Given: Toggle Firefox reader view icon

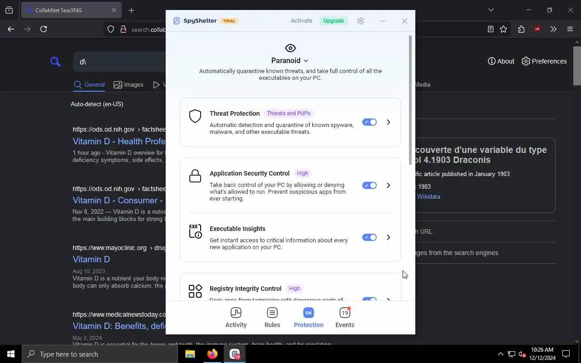Looking at the screenshot, I should (x=491, y=29).
